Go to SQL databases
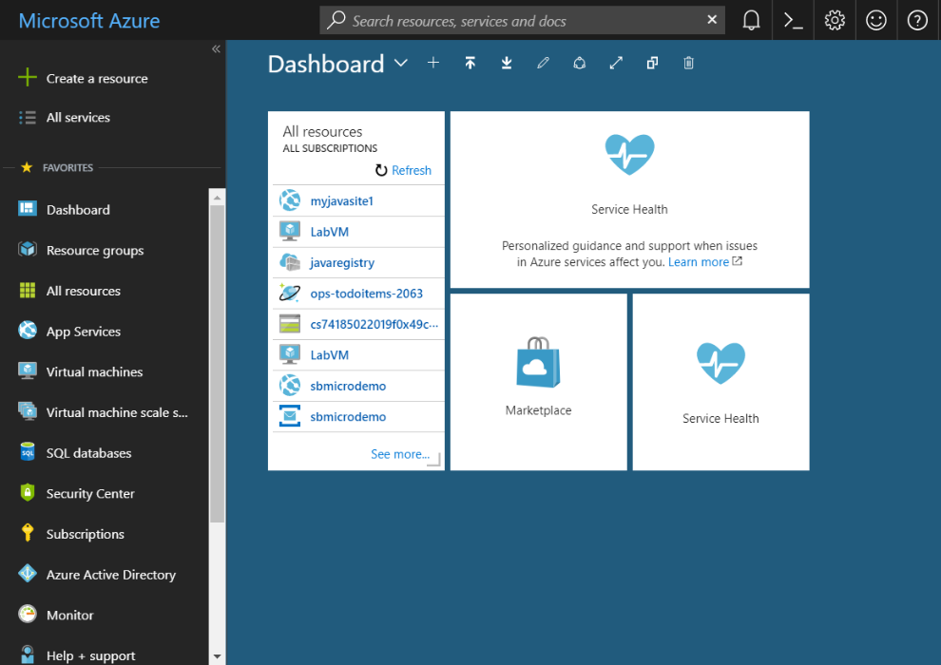 click(88, 453)
